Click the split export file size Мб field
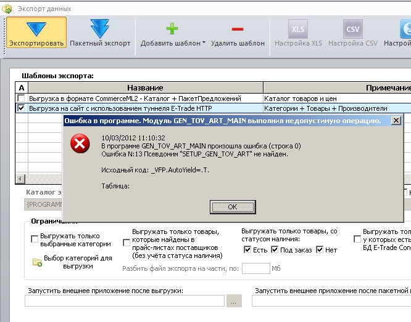The image size is (411, 322). coord(256,268)
